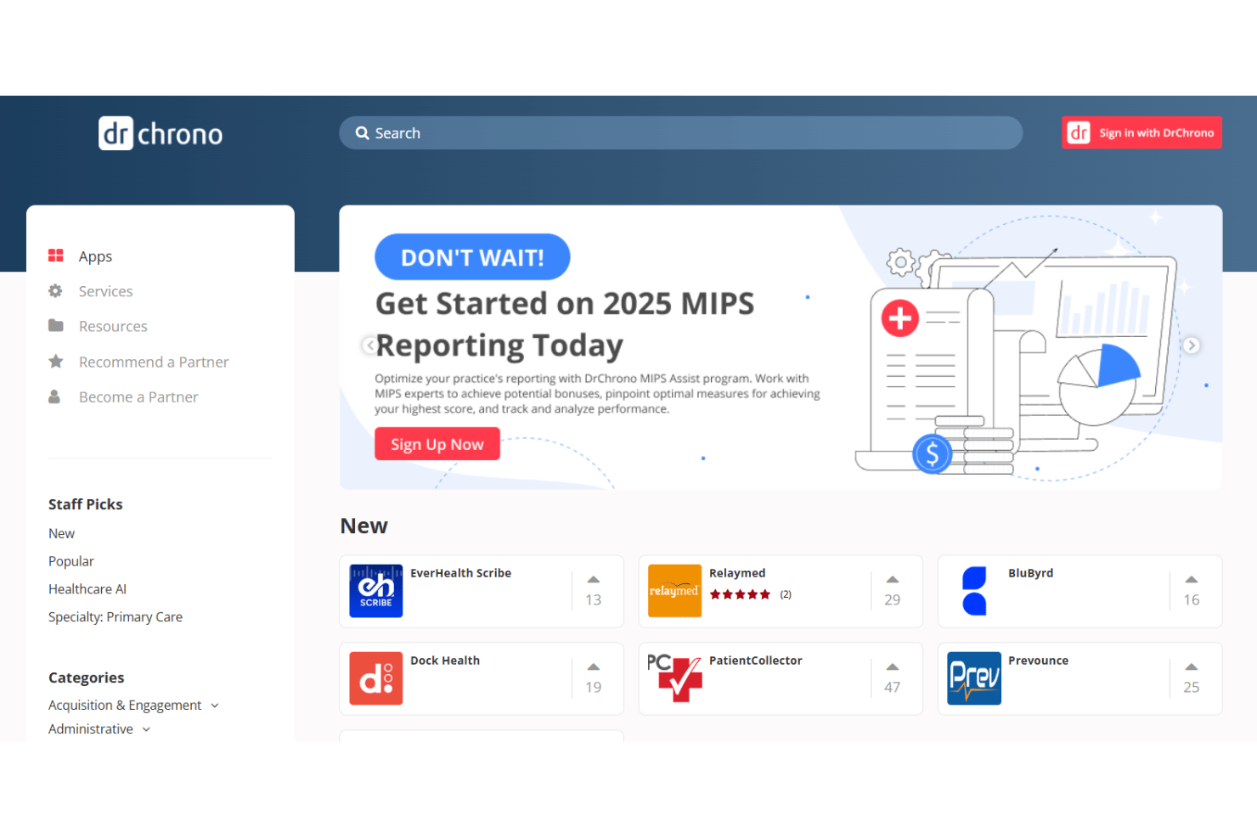Click the Resources folder icon
This screenshot has width=1257, height=838.
(56, 326)
